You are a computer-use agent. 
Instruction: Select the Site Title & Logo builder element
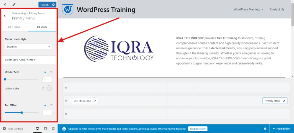[x=82, y=101]
